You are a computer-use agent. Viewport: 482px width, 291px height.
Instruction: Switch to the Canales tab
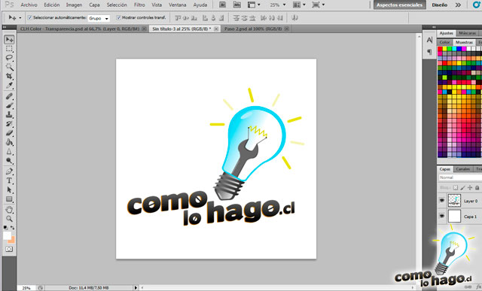(462, 169)
